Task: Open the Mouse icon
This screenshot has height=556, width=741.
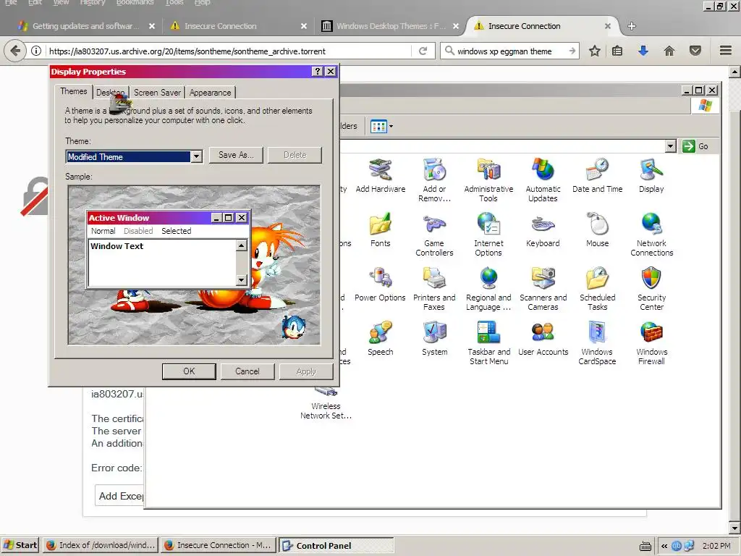Action: (x=597, y=230)
